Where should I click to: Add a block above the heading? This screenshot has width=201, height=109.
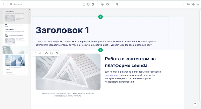tap(100, 17)
